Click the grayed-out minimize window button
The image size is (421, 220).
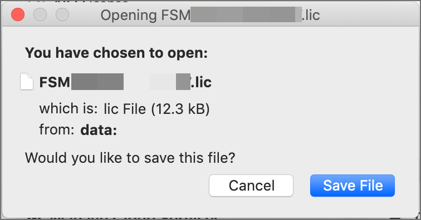[x=40, y=14]
